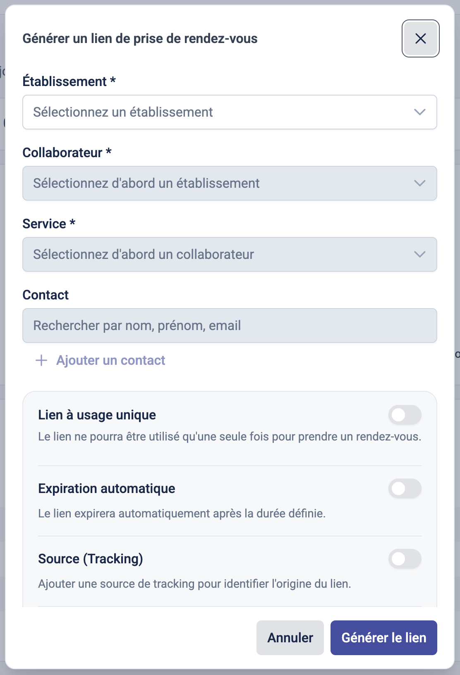
Task: Expand the Service selection dropdown
Action: pos(230,254)
